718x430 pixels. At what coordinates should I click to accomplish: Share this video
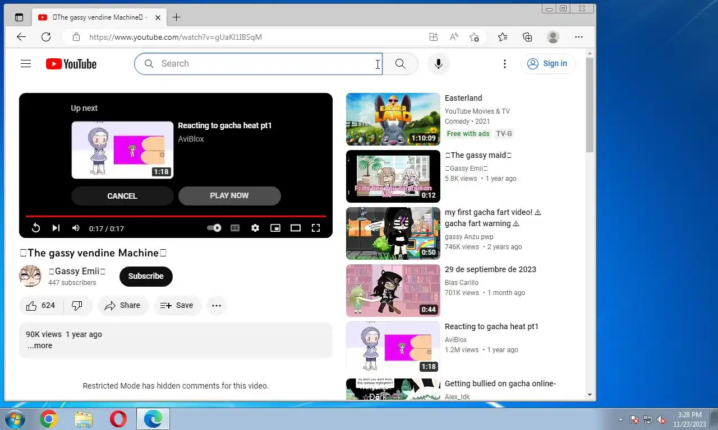[123, 305]
